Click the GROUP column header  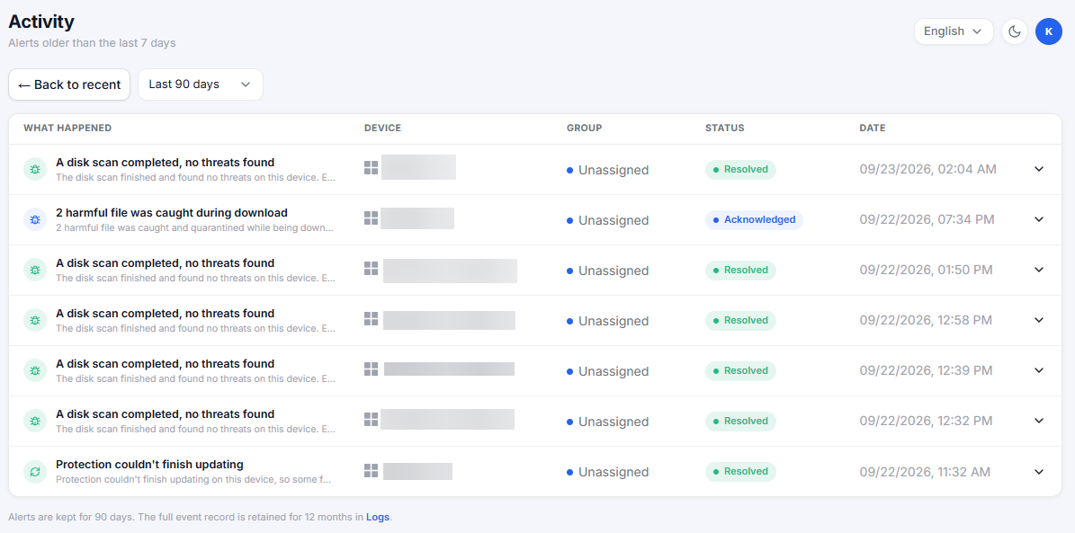pyautogui.click(x=584, y=129)
